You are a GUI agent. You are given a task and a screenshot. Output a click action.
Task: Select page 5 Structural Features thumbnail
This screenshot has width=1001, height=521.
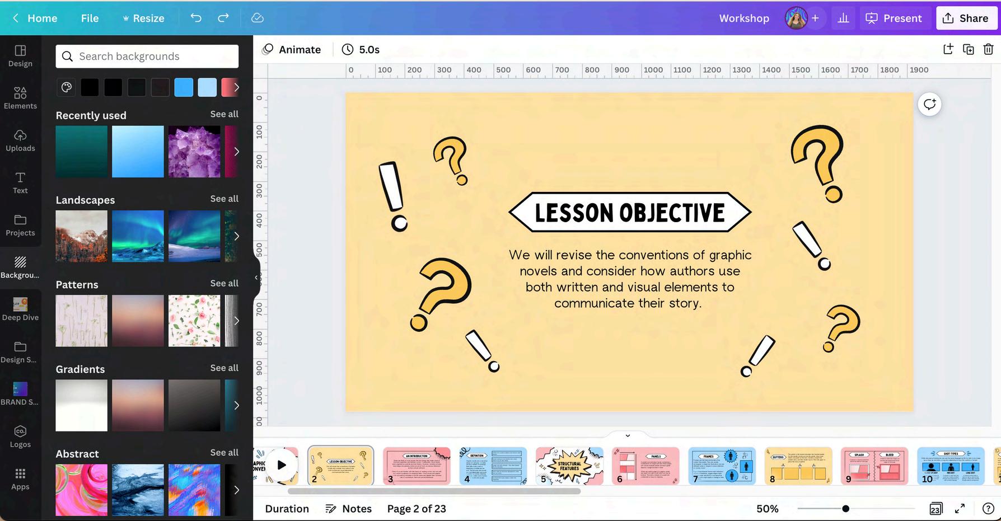569,466
